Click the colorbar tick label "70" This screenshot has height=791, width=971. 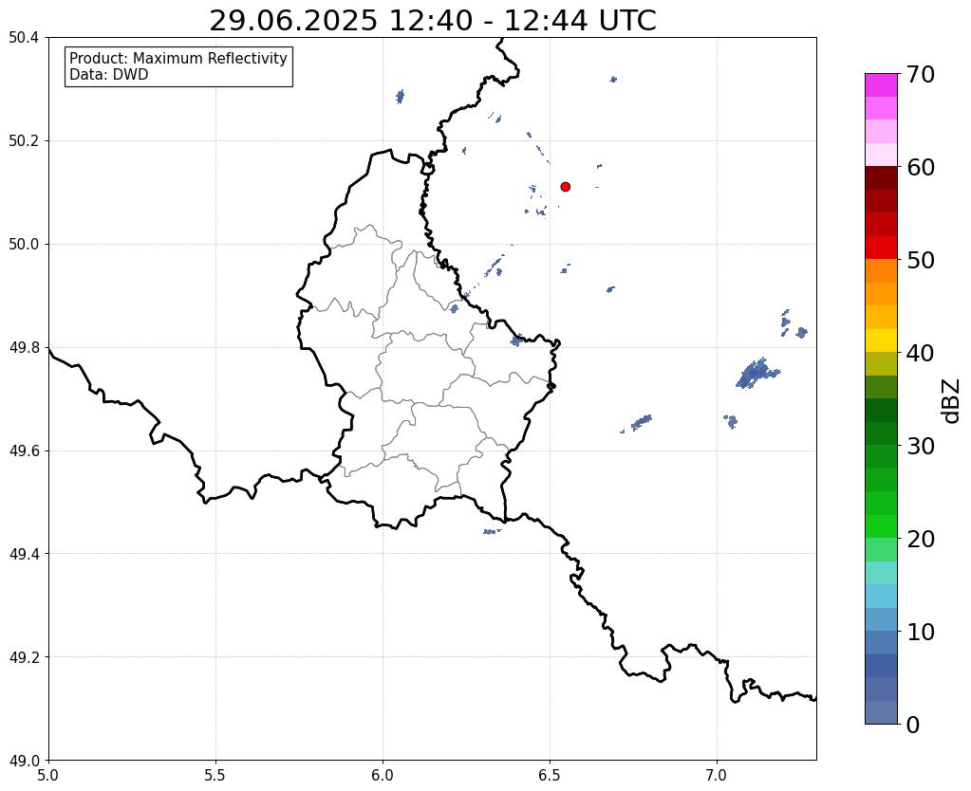[x=921, y=74]
